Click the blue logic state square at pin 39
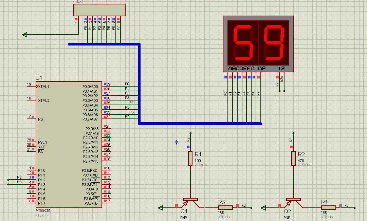The height and width of the screenshot is (221, 367). [x=105, y=84]
